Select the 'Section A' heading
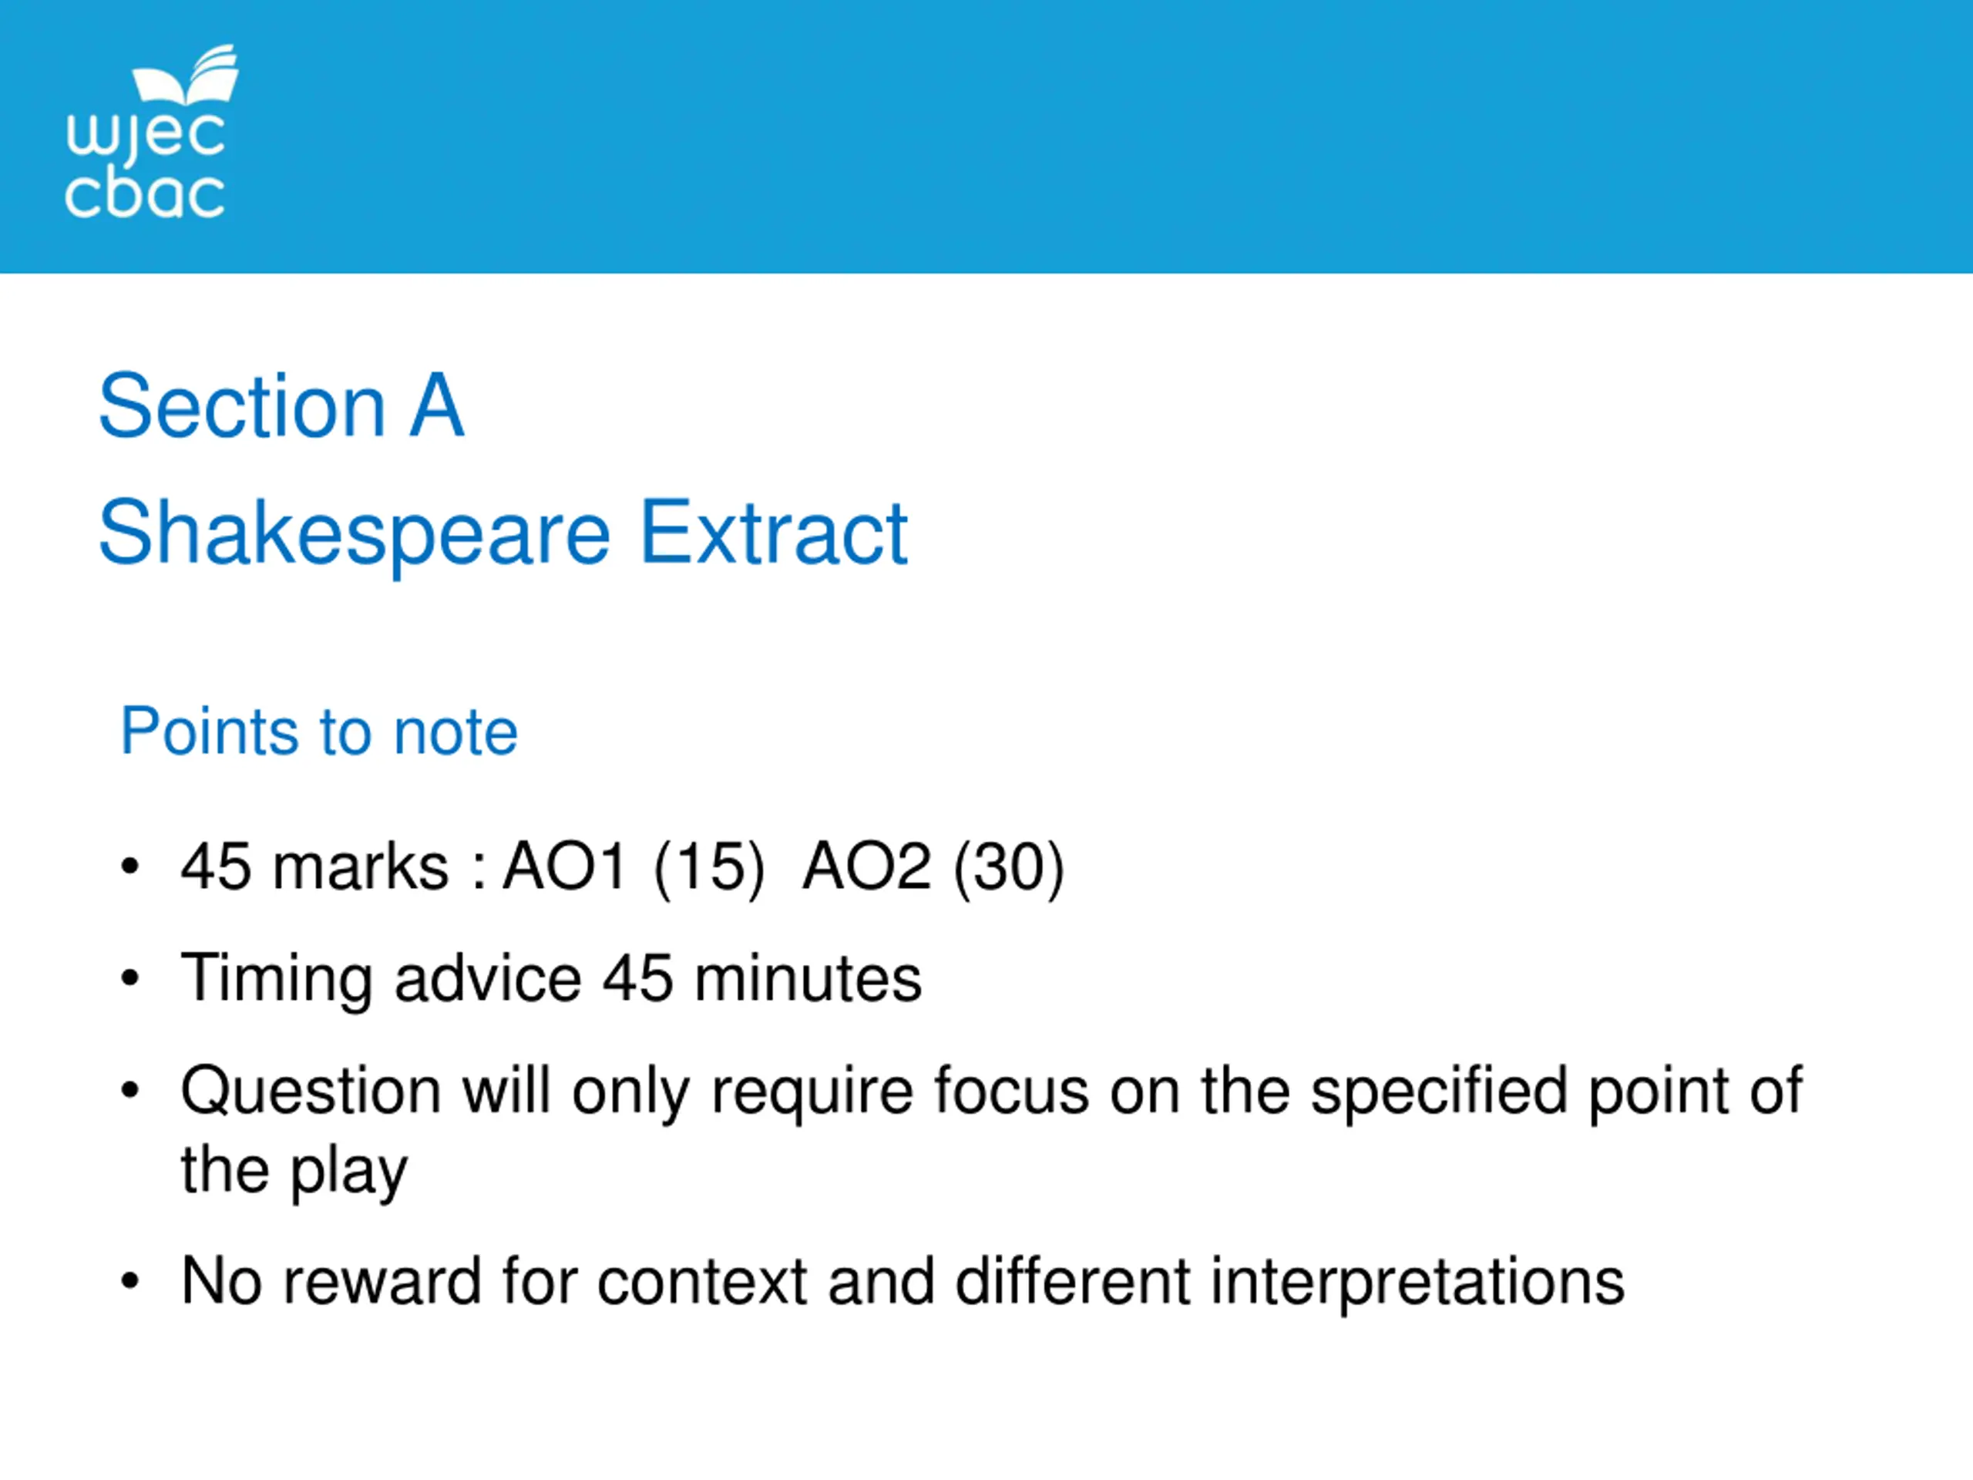 pos(281,406)
